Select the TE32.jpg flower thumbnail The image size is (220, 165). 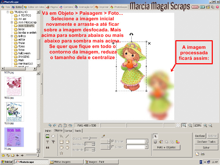(14, 86)
